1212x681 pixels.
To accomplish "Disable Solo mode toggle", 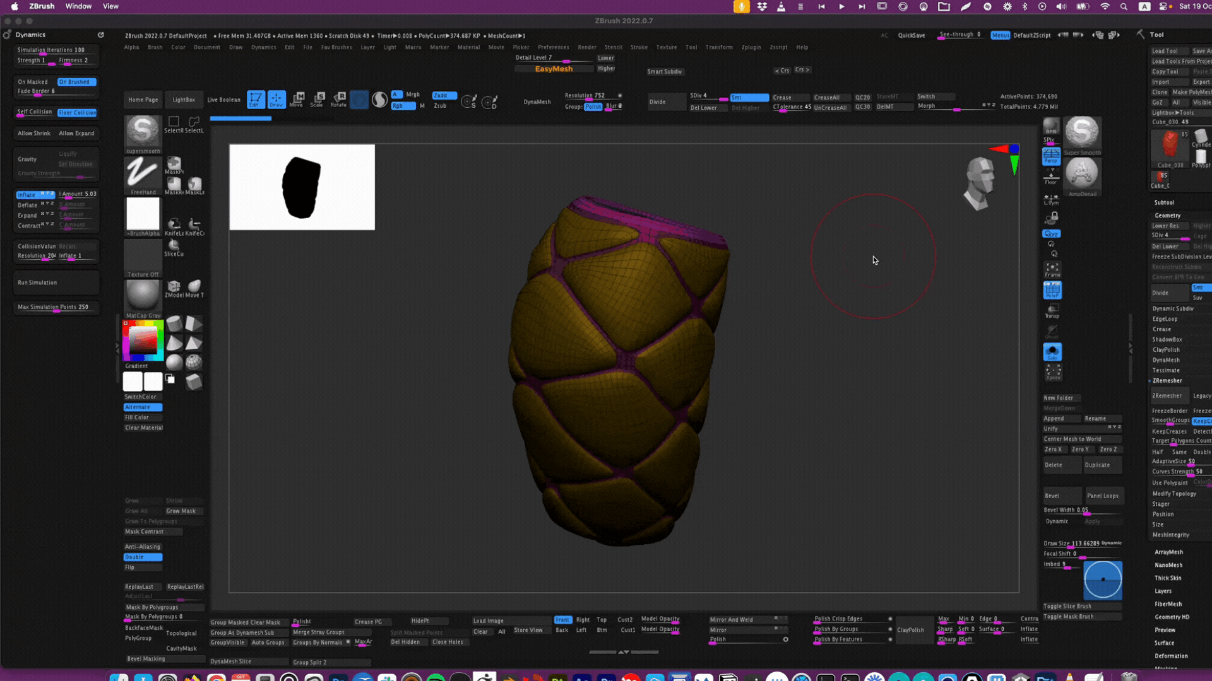I will coord(1052,352).
